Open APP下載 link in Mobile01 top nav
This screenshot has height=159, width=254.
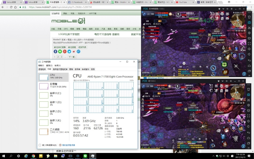pos(93,13)
